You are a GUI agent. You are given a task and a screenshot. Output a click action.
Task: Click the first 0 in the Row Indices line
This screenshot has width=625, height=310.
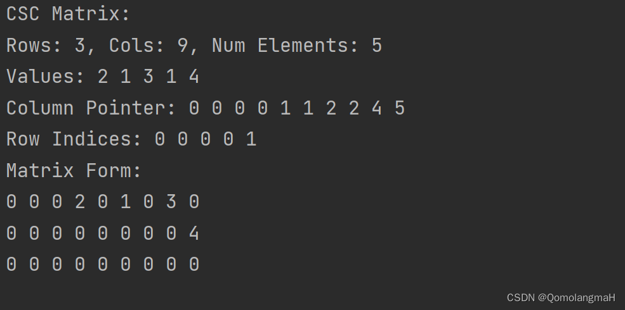click(x=160, y=139)
